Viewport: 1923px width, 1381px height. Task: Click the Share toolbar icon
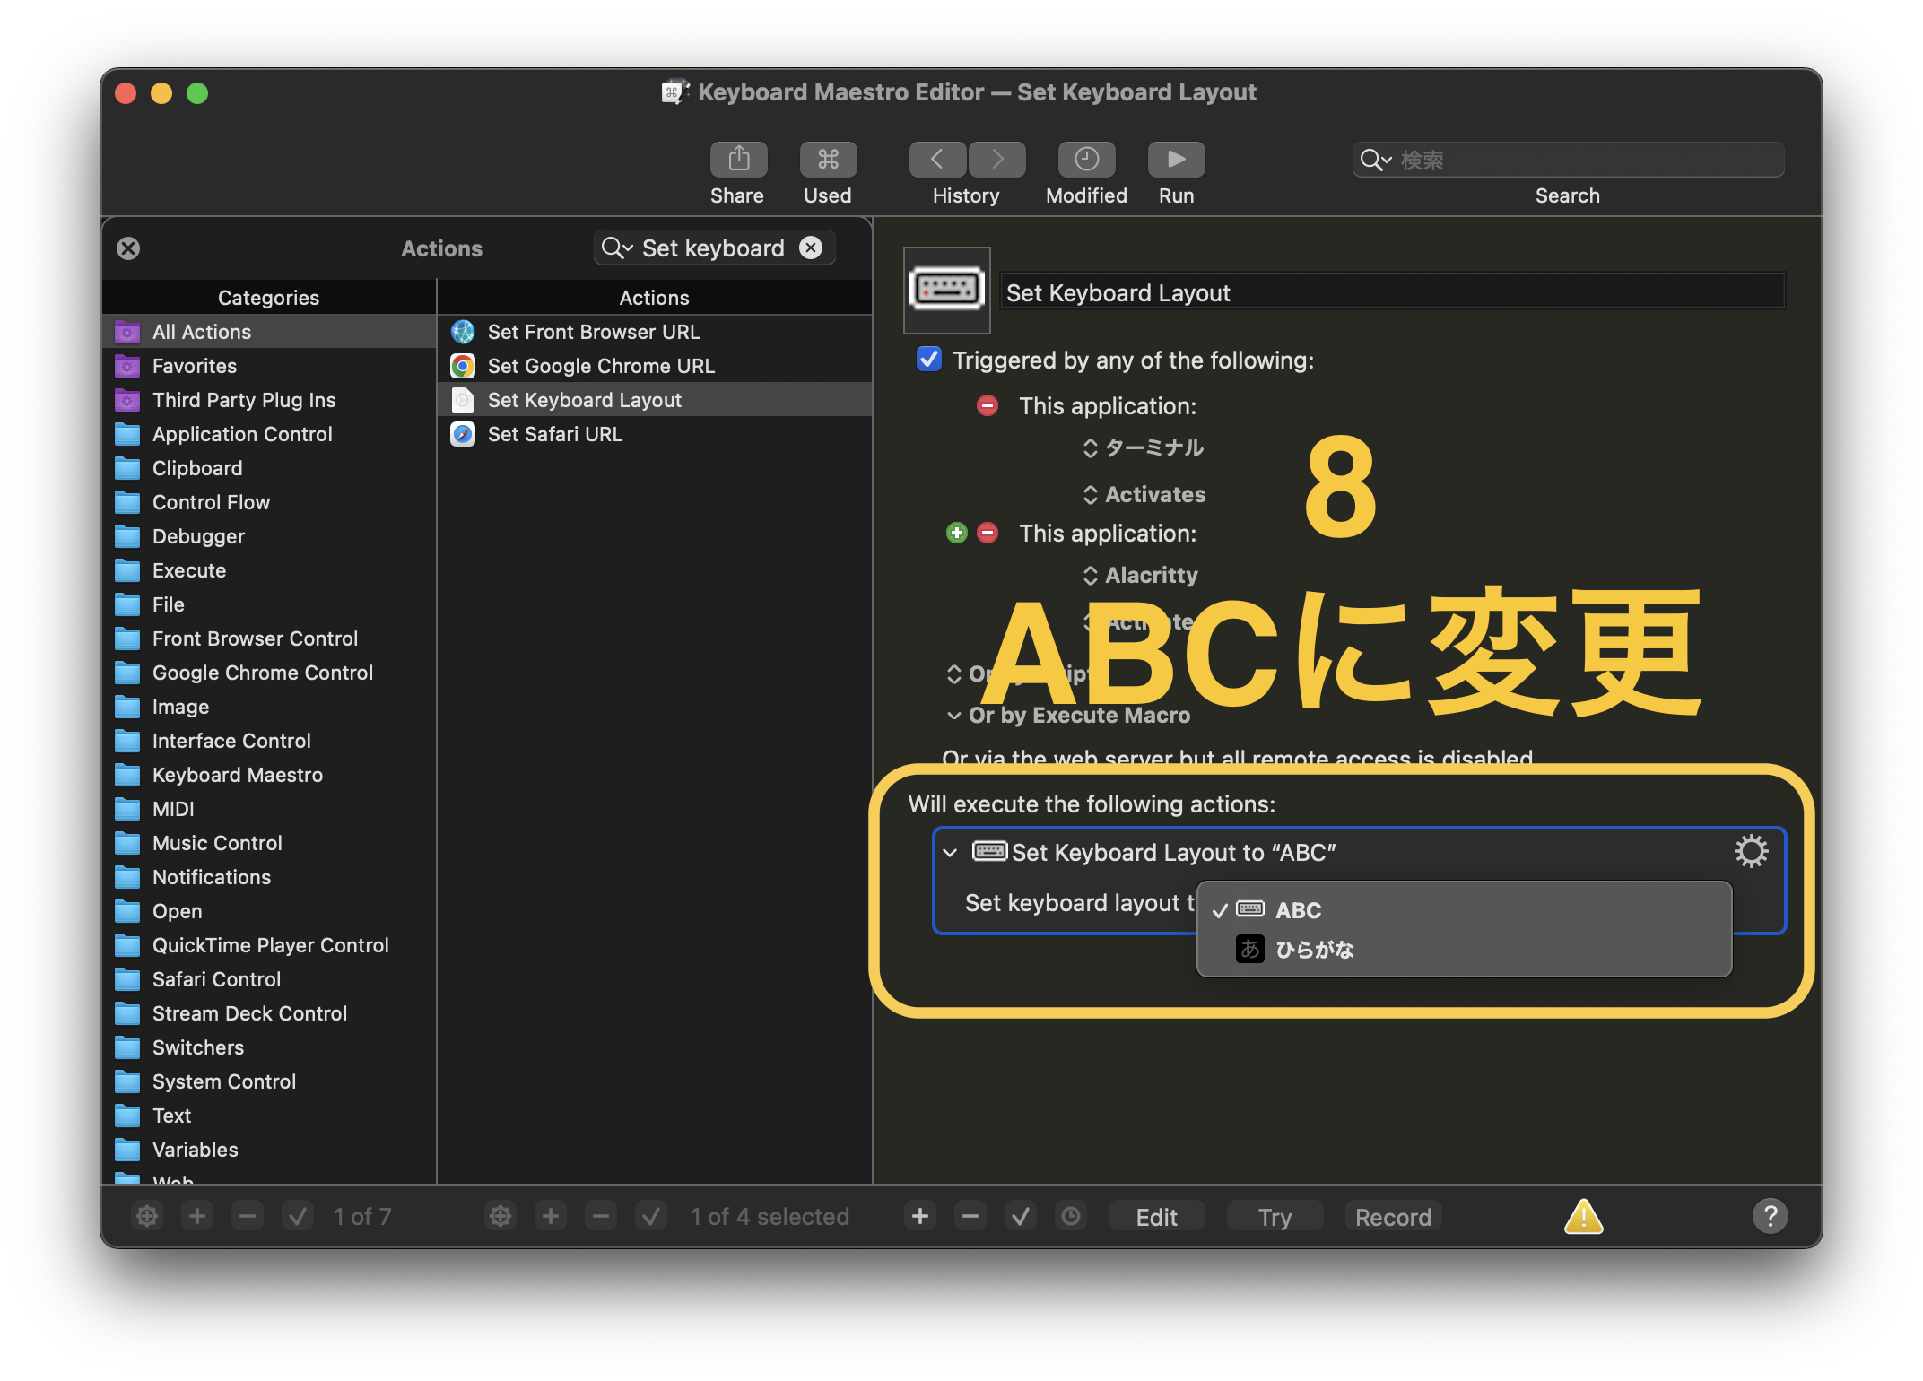coord(738,160)
